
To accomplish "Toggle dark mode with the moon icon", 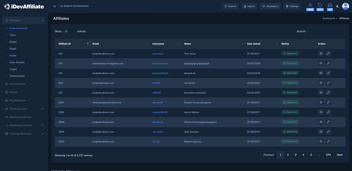I will 338,6.
